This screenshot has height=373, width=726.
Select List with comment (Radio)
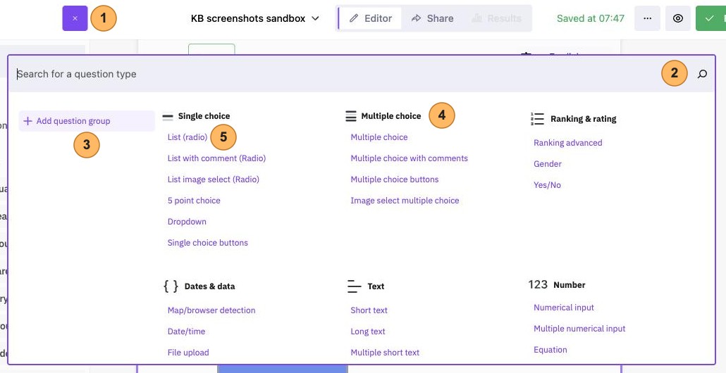point(216,158)
